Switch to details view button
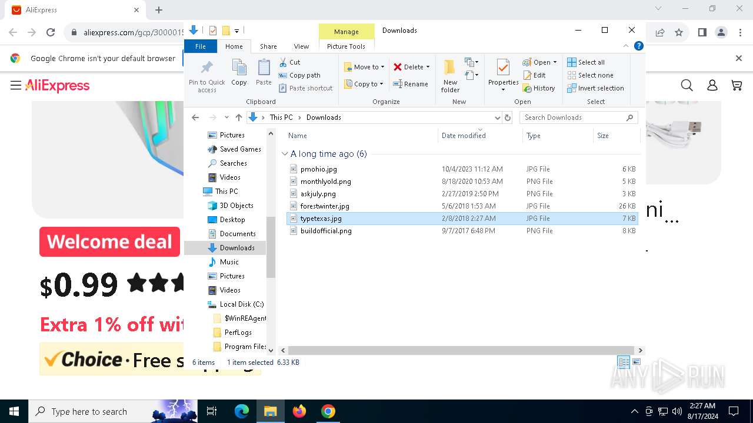753x423 pixels. tap(624, 362)
